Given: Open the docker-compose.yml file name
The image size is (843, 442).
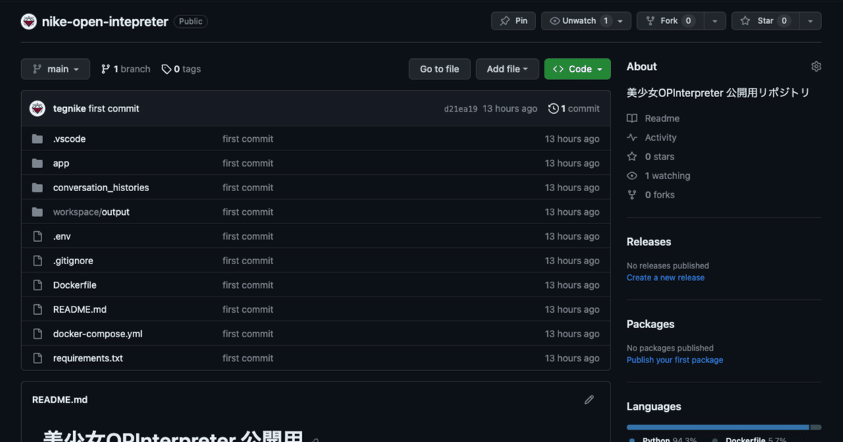Looking at the screenshot, I should (98, 334).
